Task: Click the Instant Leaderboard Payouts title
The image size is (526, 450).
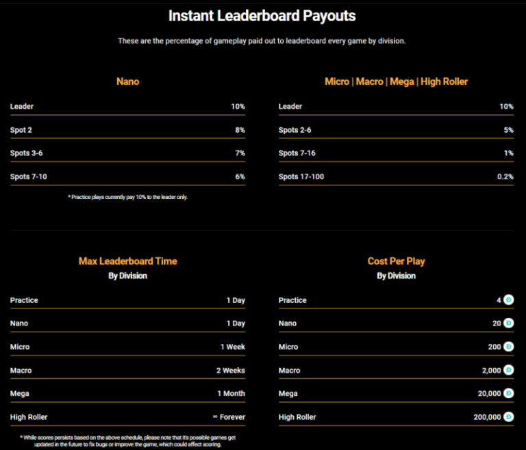Action: tap(262, 16)
